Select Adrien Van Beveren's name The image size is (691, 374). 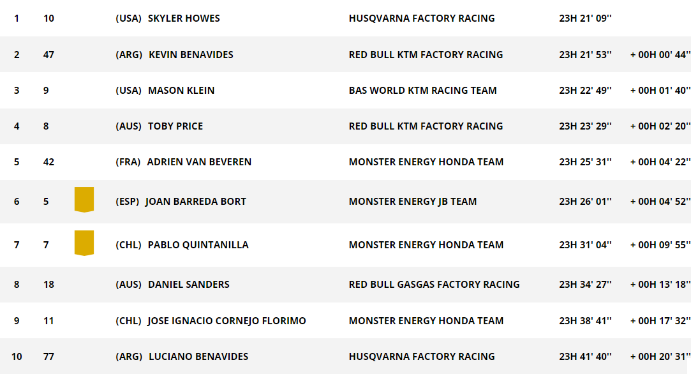(x=199, y=162)
